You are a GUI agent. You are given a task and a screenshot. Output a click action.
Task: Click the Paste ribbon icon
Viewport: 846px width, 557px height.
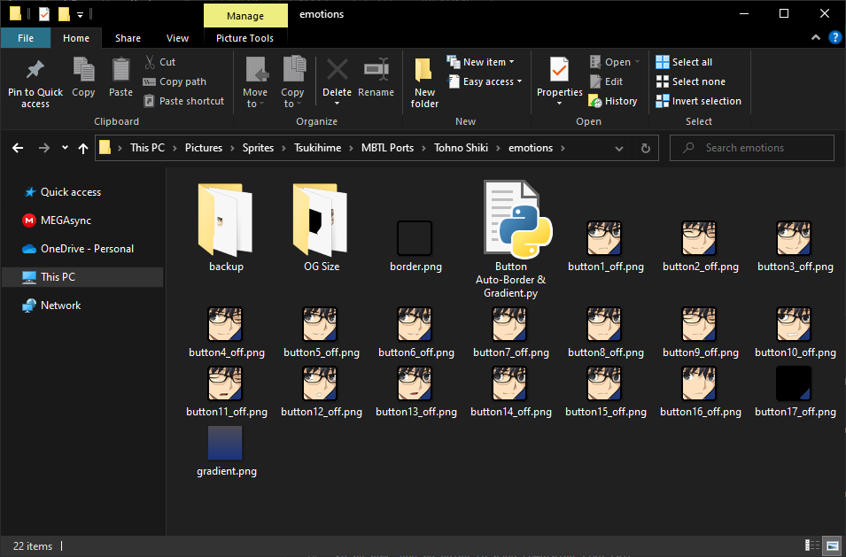(x=120, y=70)
